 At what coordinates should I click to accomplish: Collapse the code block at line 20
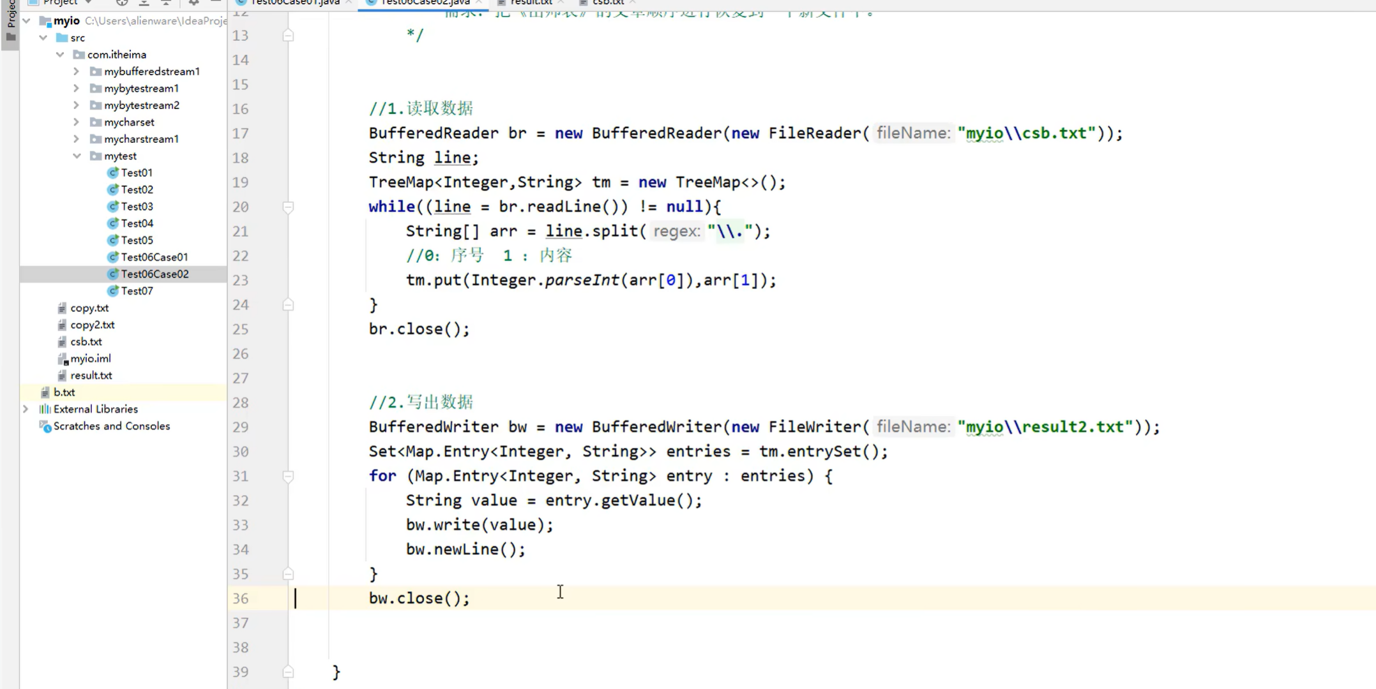(288, 207)
